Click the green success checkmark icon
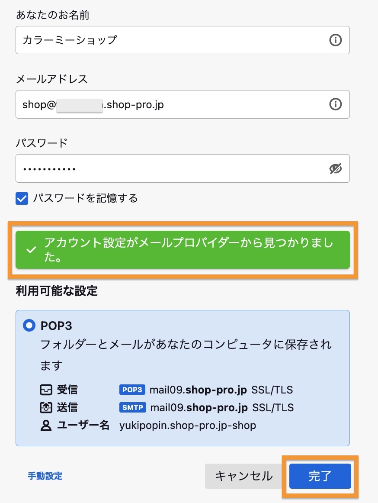Screen dimensions: 378x503 click(x=31, y=250)
